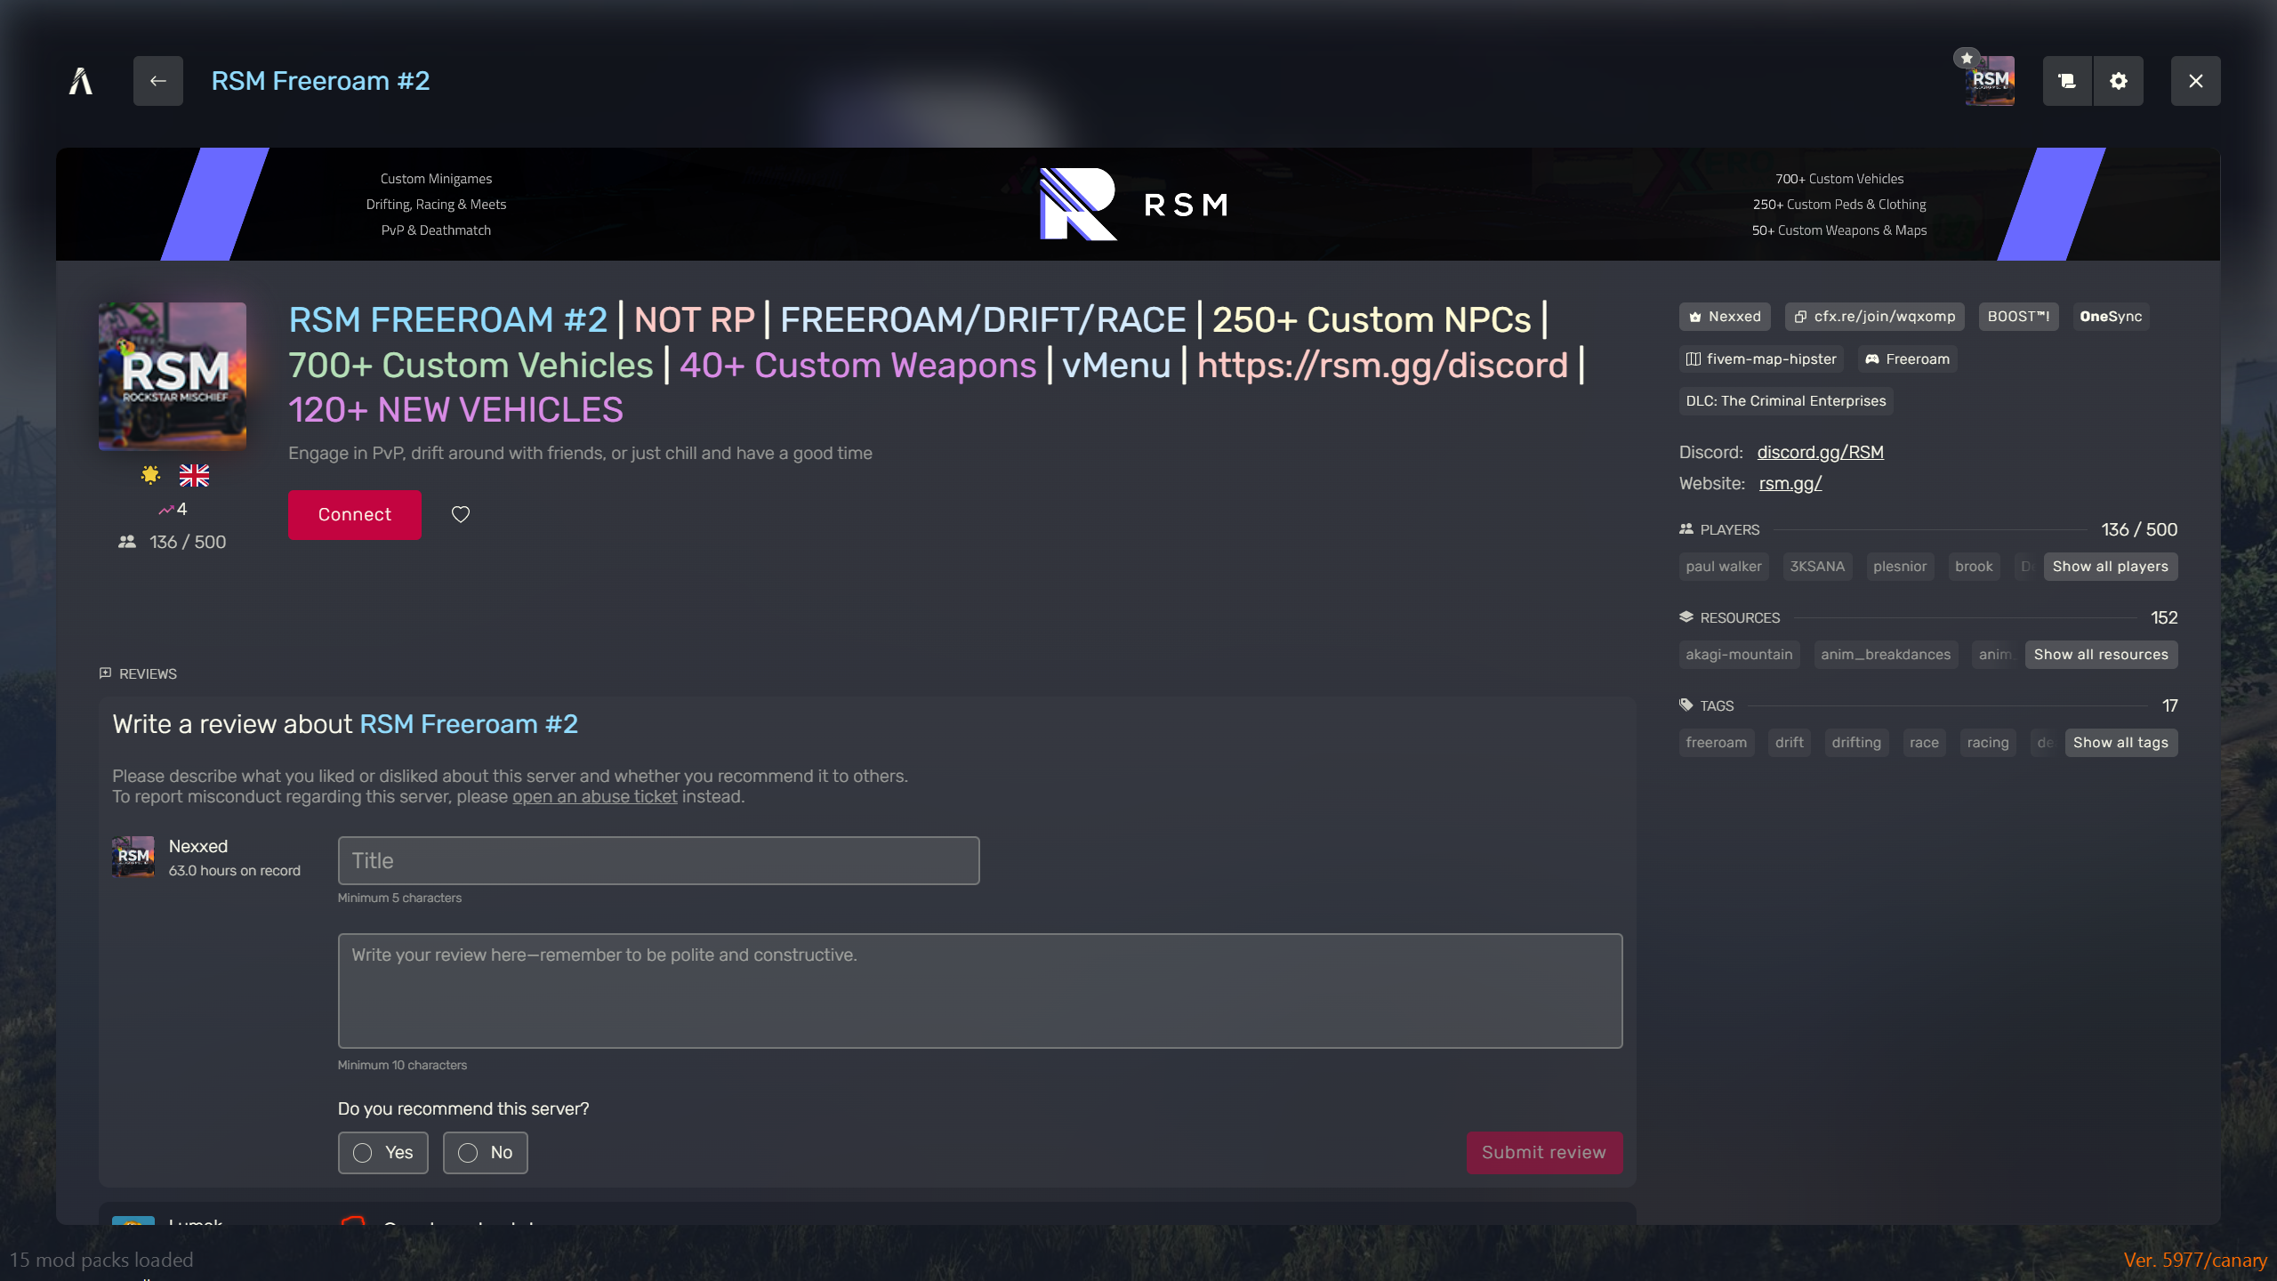Screen dimensions: 2277x1281
Task: Expand the Show all players list
Action: [x=2110, y=567]
